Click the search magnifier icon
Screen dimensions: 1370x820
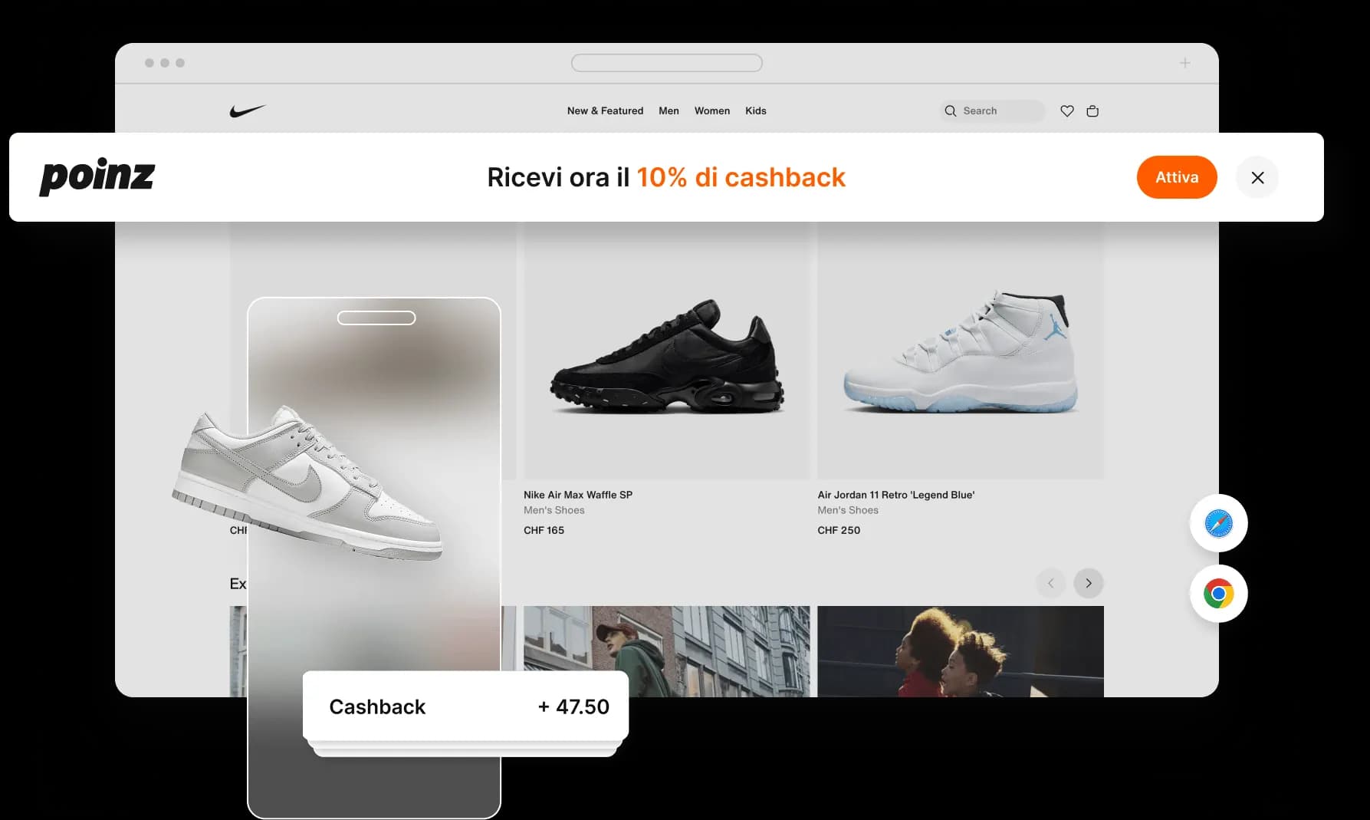(951, 111)
